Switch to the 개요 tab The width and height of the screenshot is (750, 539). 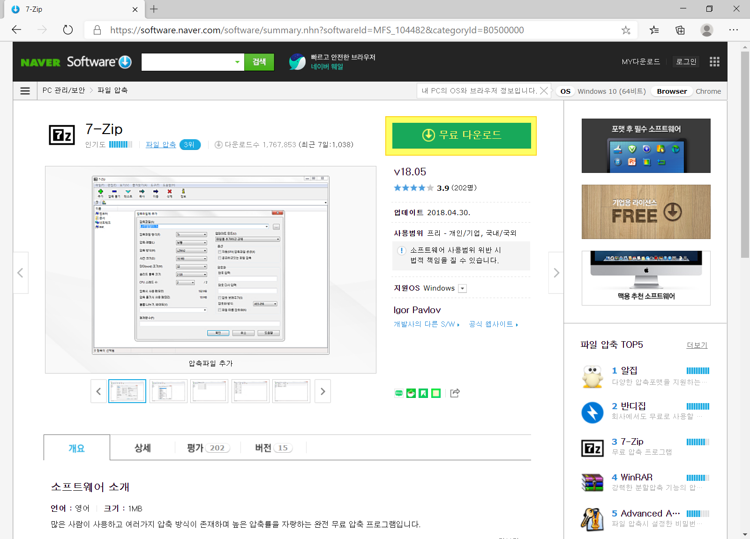point(77,448)
